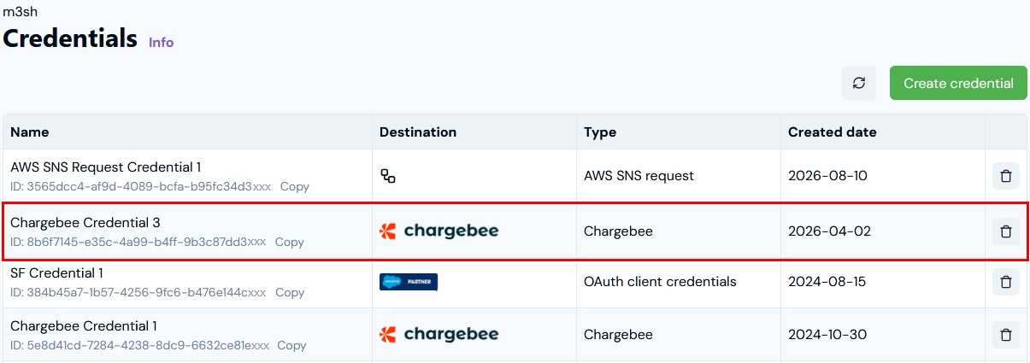The image size is (1030, 363).
Task: Select Chargebee Credential 1 name
Action: [84, 326]
